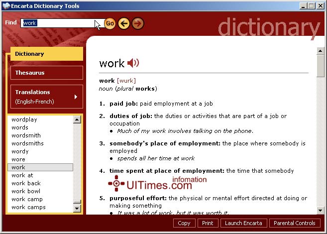Select 'work camp' in the word list
This screenshot has width=327, height=234.
[40, 199]
